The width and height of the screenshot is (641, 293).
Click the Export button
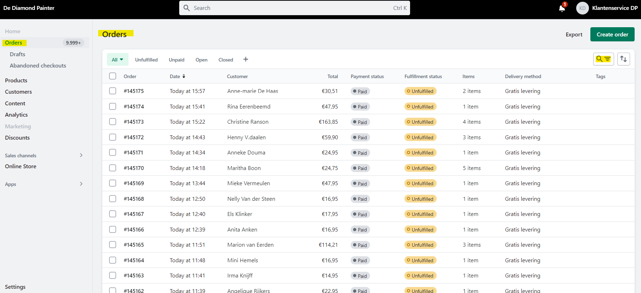[574, 34]
